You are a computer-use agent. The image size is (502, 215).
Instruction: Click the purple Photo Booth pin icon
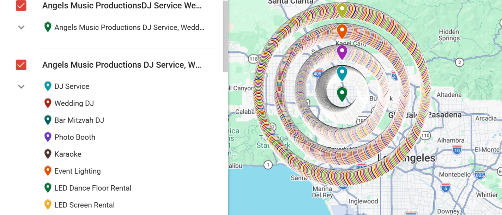pyautogui.click(x=48, y=137)
